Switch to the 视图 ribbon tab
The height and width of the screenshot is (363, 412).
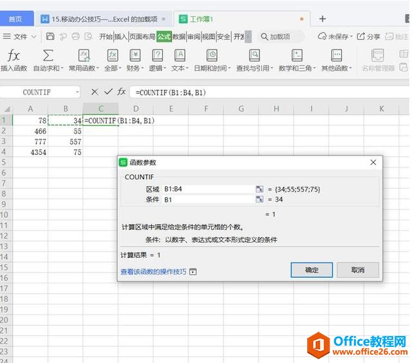coord(209,37)
